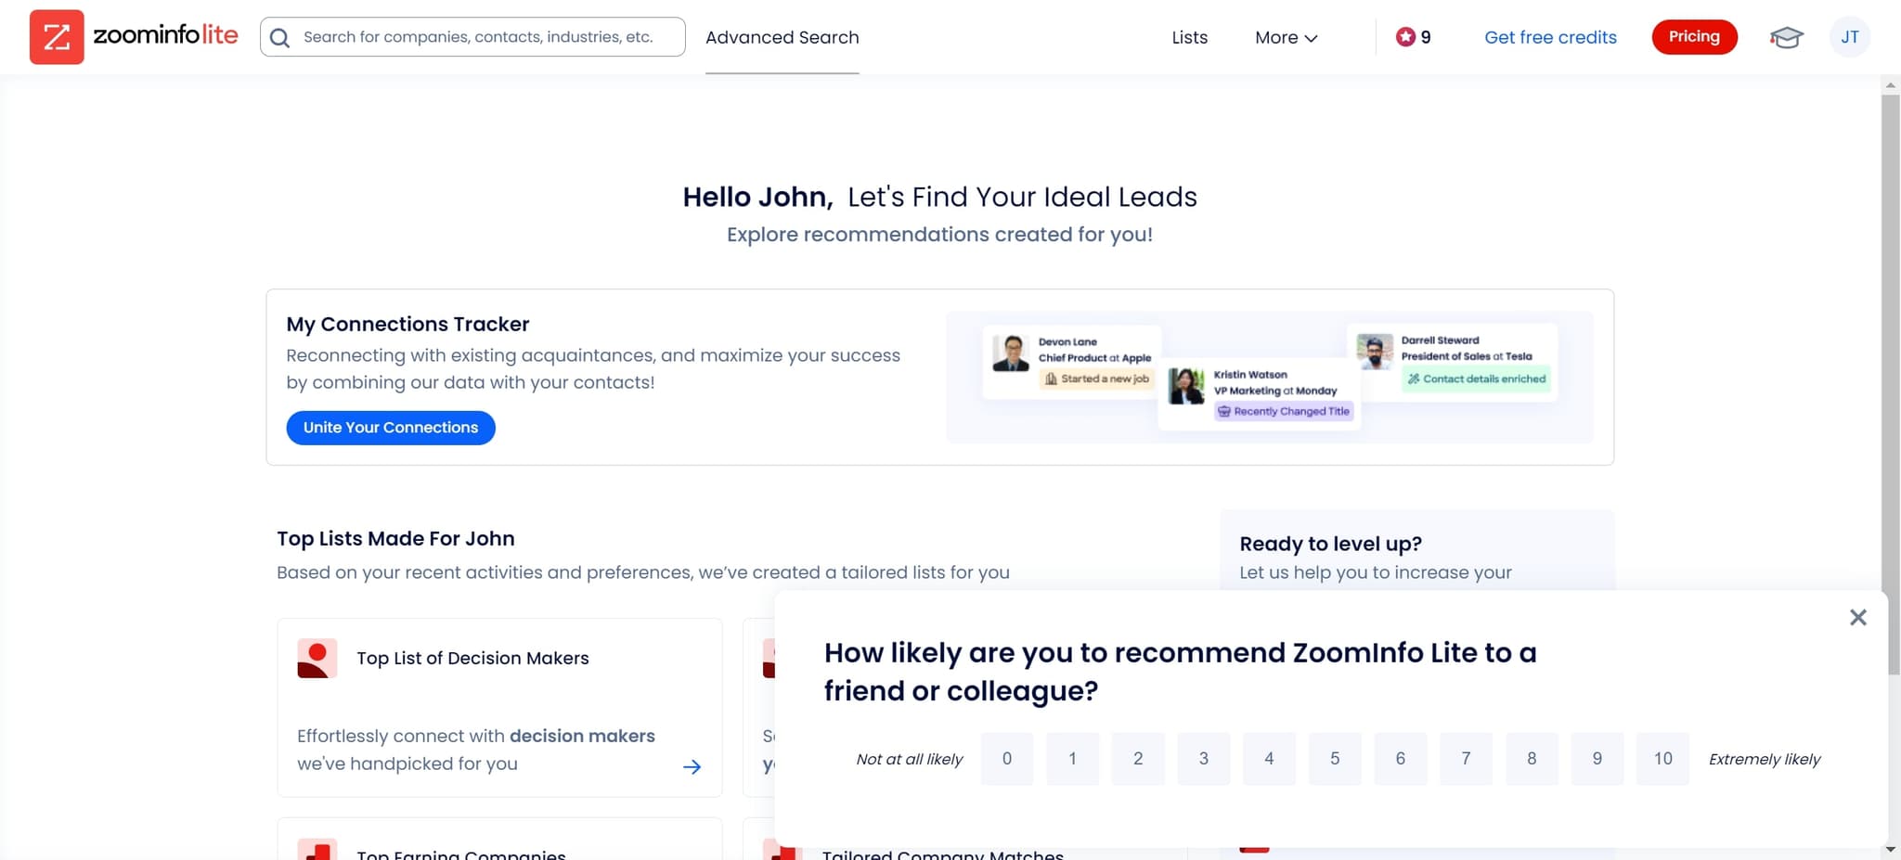
Task: Click the Pricing button
Action: click(x=1694, y=37)
